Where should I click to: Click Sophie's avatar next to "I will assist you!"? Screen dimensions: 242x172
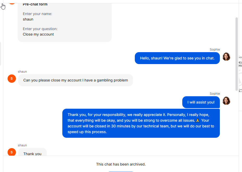[226, 101]
